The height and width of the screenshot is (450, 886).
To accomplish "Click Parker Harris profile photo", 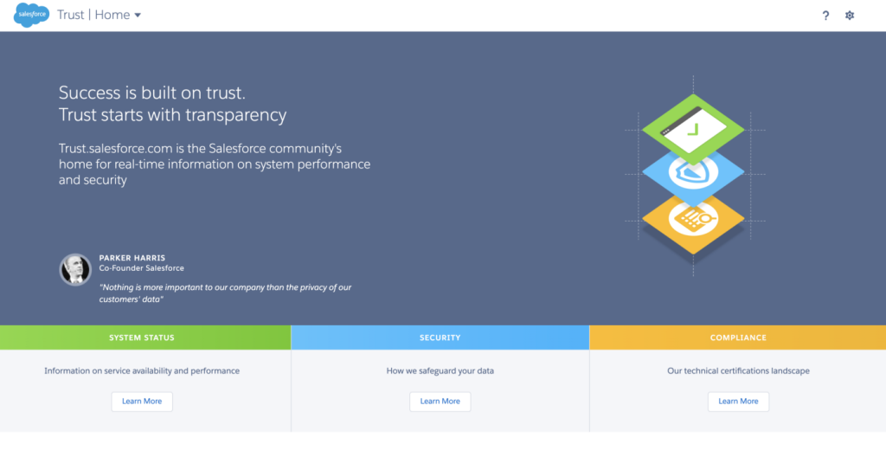I will 75,269.
